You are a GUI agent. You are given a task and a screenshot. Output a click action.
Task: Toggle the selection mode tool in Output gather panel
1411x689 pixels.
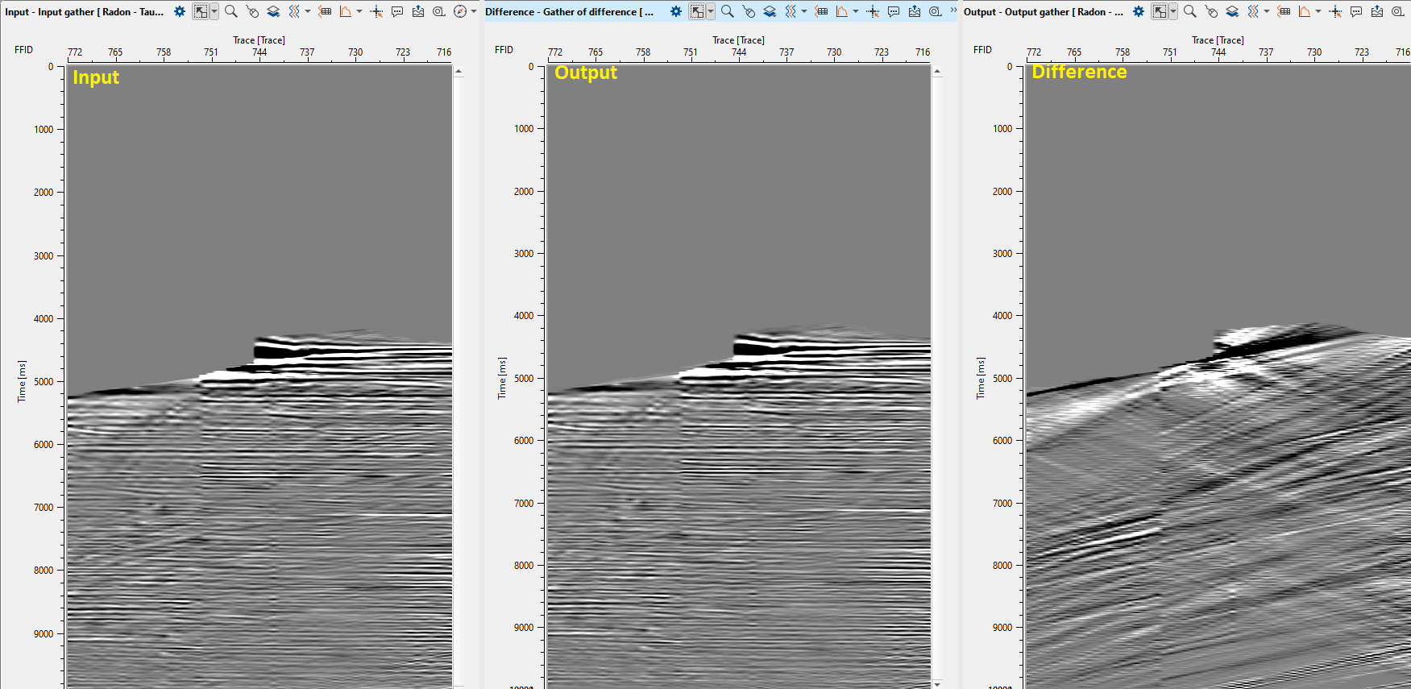pyautogui.click(x=1160, y=11)
